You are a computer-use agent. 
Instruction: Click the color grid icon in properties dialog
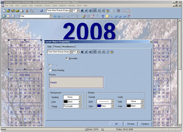[x=112, y=52]
